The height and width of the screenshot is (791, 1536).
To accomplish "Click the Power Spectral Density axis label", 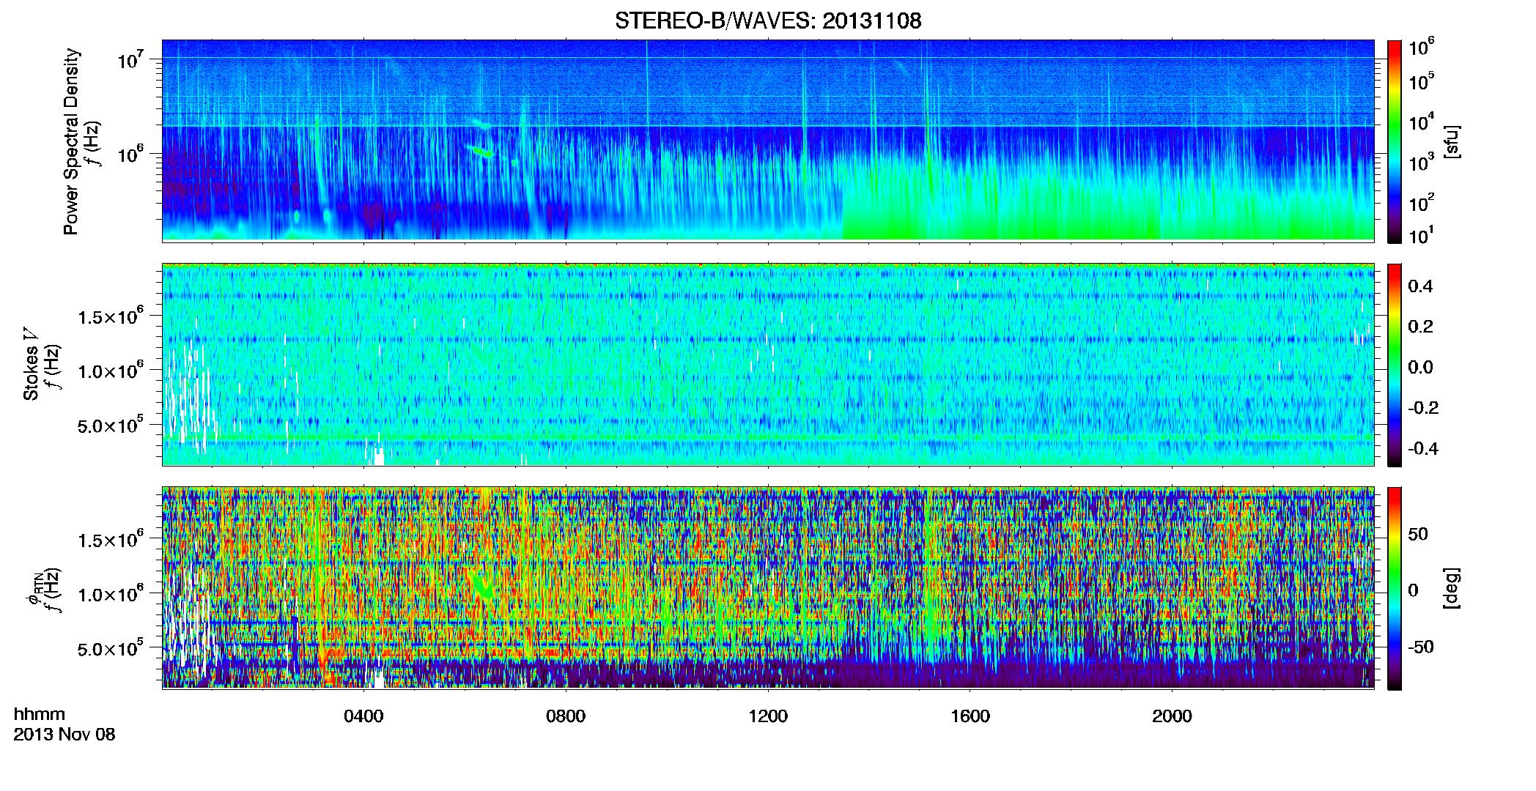I will 71,142.
